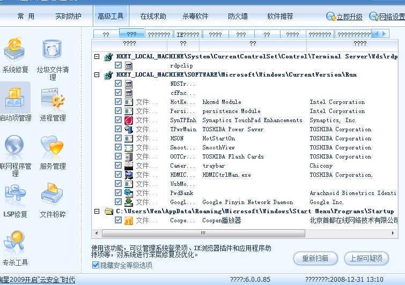The height and width of the screenshot is (285, 405).
Task: Toggle the 隐藏安全等级选项 checkbox
Action: coord(95,265)
